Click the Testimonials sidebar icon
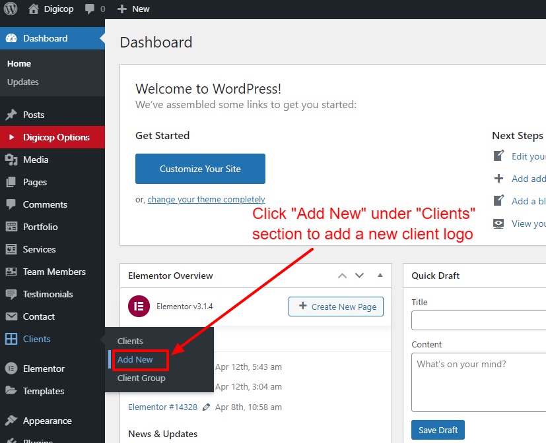546x443 pixels. (11, 294)
